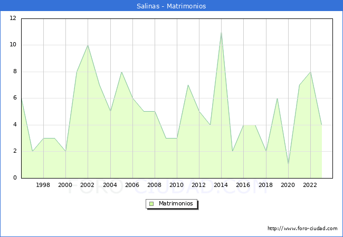Click the y-axis value 8
The height and width of the screenshot is (237, 343).
tap(15, 71)
